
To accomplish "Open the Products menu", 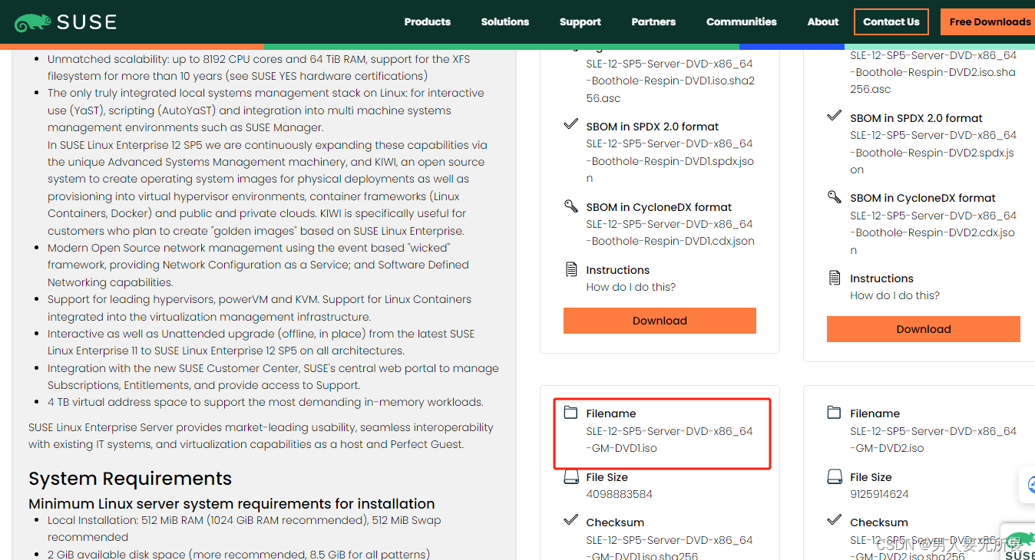I will tap(427, 22).
